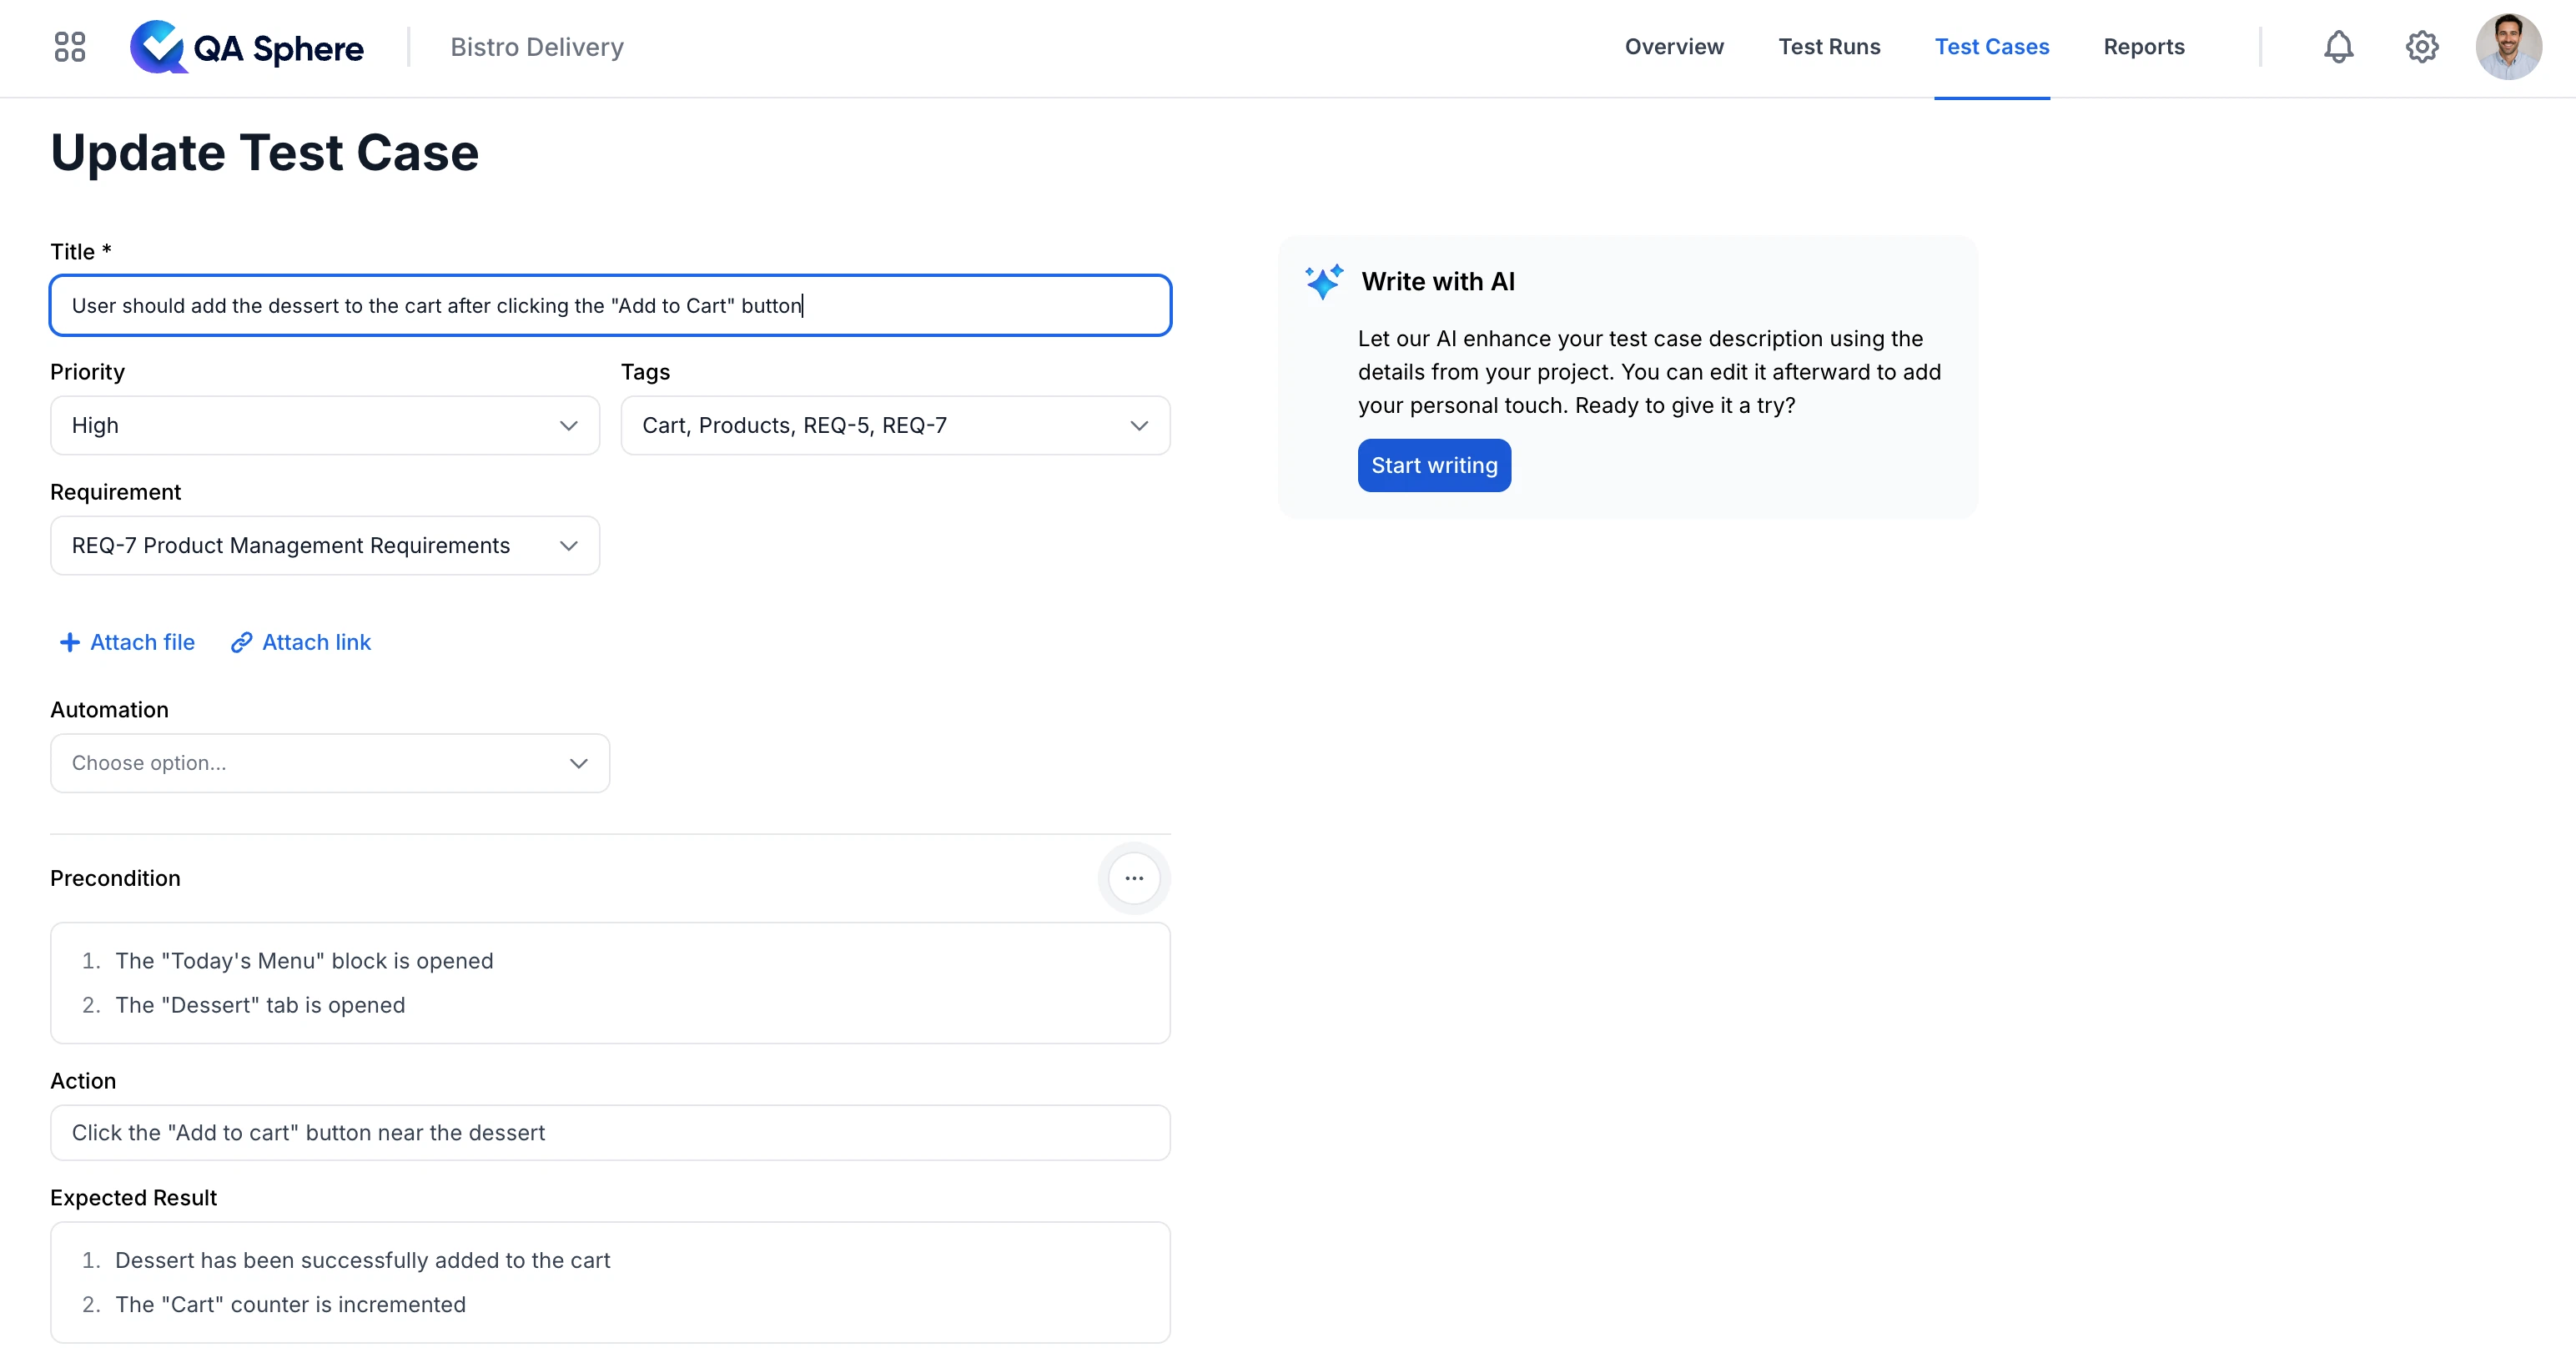Open the Automation Choose option dropdown
The width and height of the screenshot is (2576, 1353).
coord(329,763)
